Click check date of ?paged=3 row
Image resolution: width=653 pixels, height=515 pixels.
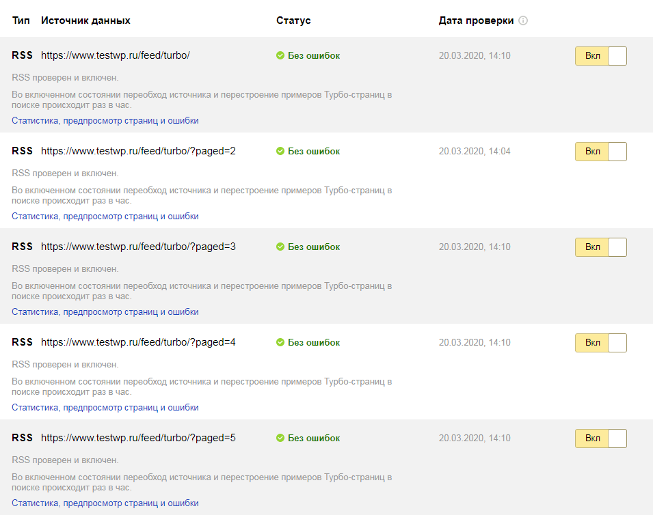tap(475, 247)
